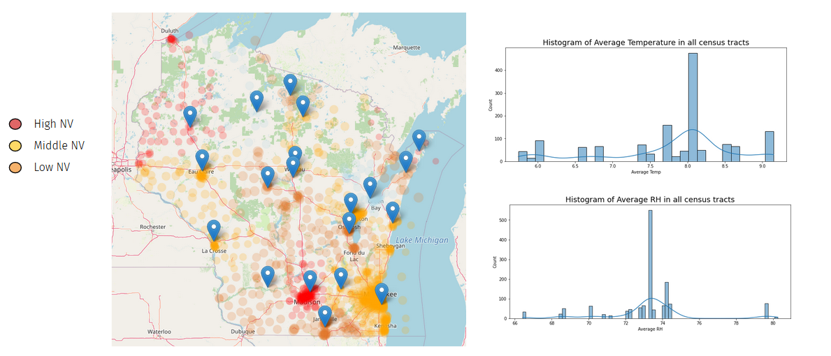The height and width of the screenshot is (356, 831).
Task: Click the northern marker sitting on orange cluster
Action: (303, 106)
